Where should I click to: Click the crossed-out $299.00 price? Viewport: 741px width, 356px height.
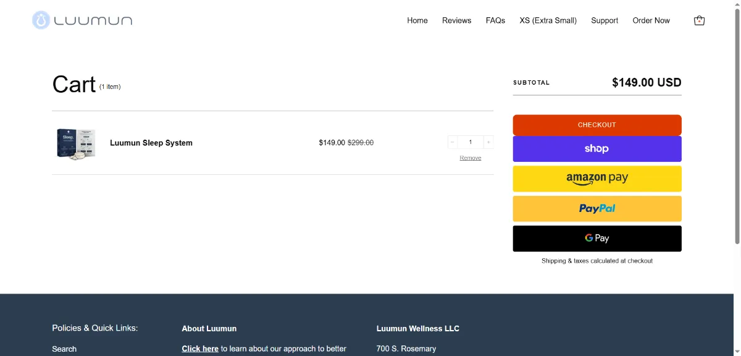pyautogui.click(x=361, y=143)
